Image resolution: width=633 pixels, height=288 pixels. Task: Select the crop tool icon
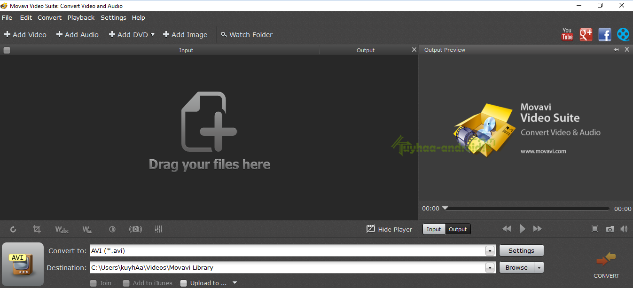[x=37, y=229]
